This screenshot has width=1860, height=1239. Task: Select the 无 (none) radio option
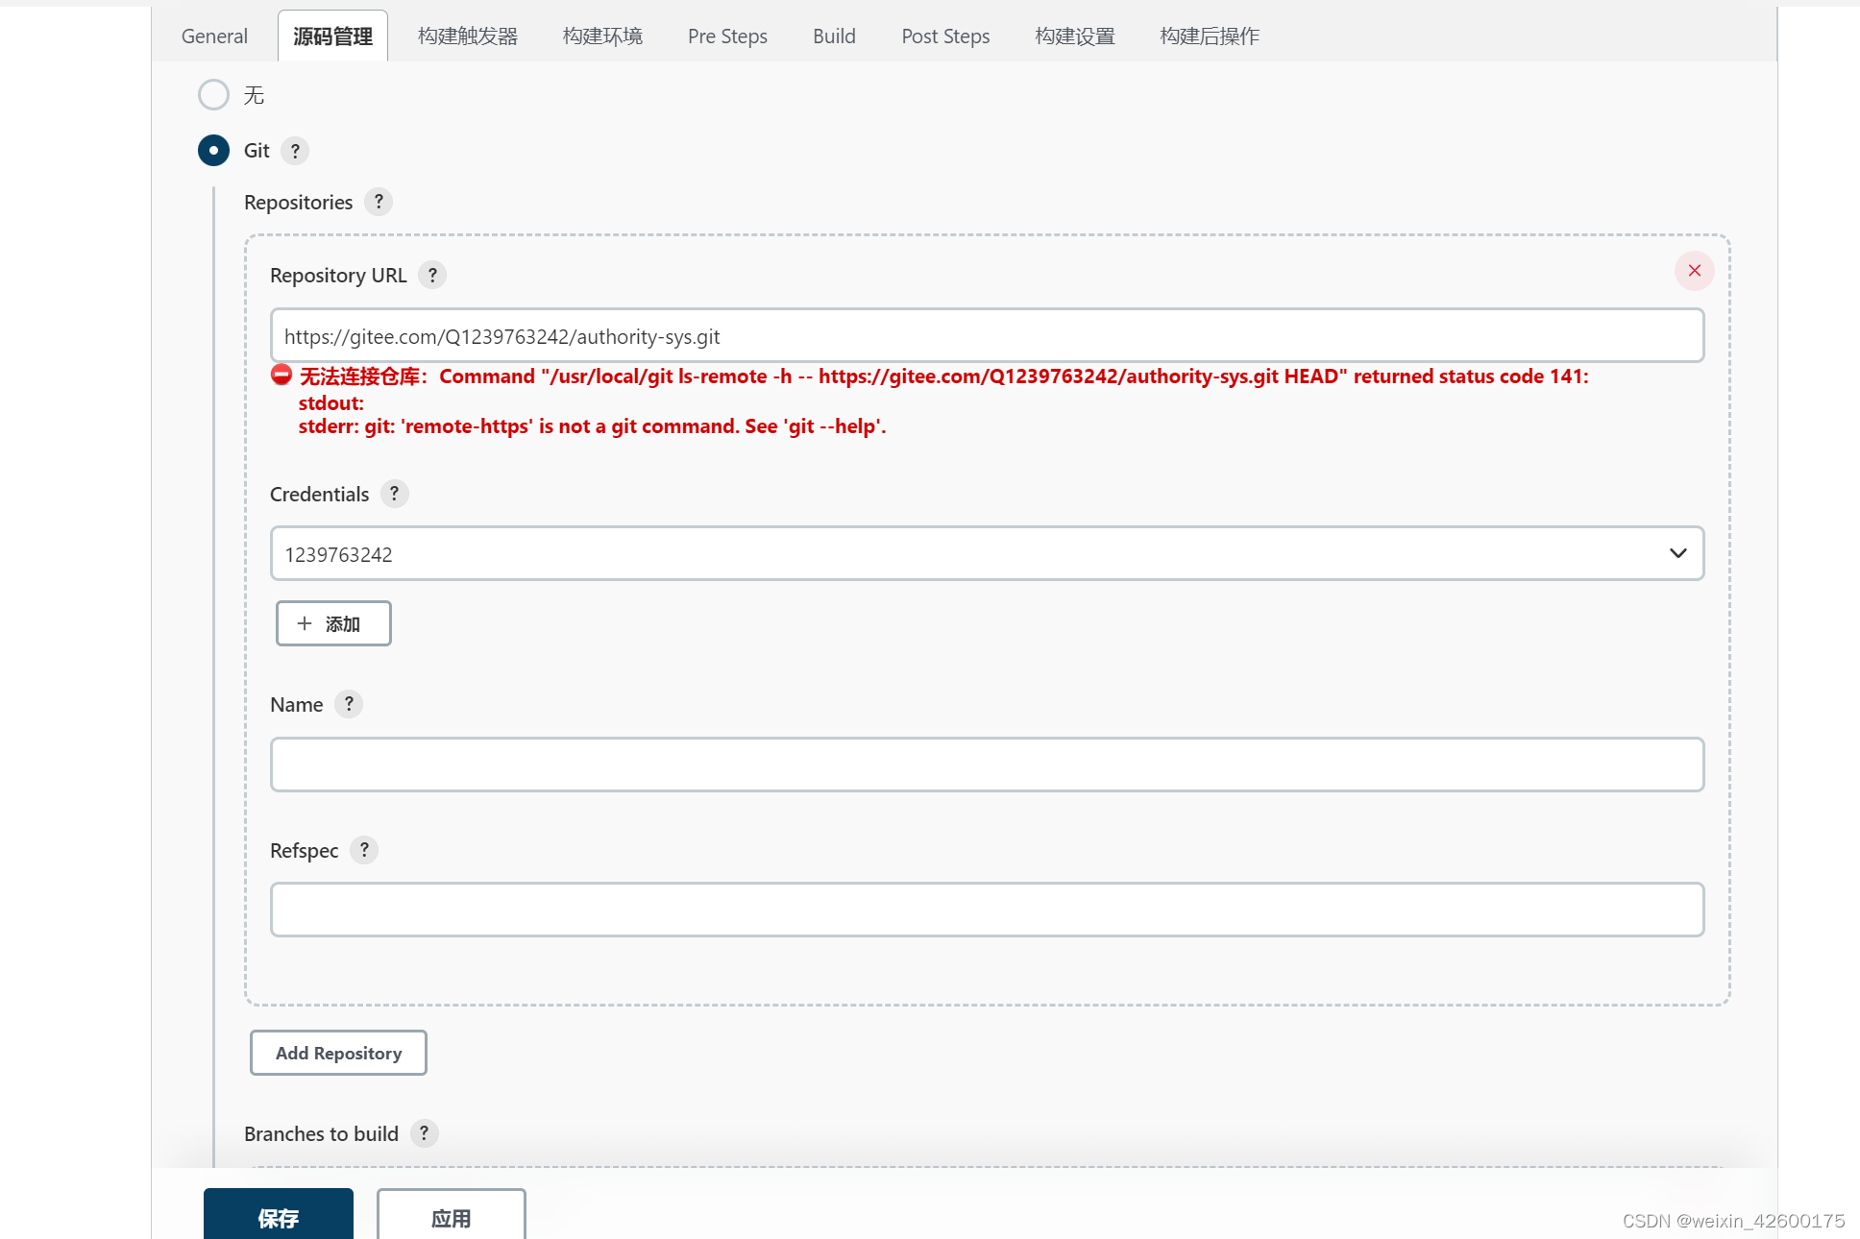213,95
